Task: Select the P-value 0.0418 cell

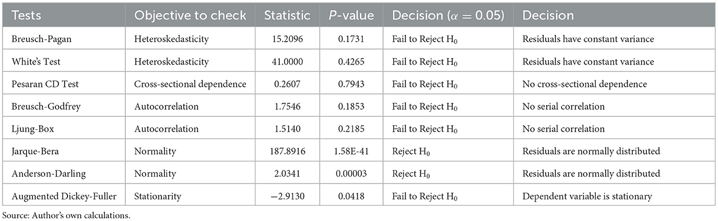Action: point(351,196)
